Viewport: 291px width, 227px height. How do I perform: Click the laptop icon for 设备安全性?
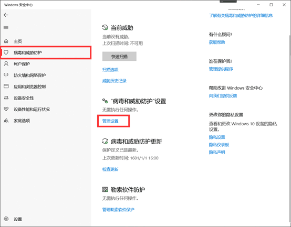[6, 98]
